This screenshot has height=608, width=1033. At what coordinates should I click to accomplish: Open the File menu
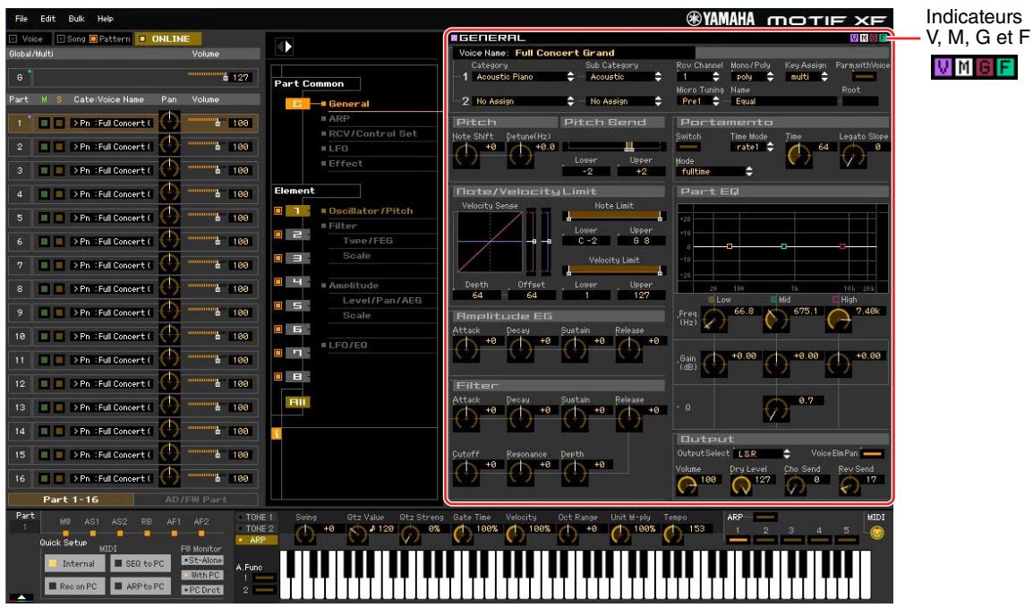tap(21, 19)
